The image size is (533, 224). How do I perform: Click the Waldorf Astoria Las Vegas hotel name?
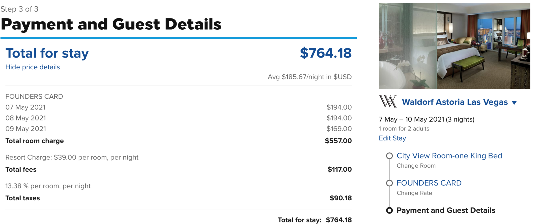[x=455, y=102]
